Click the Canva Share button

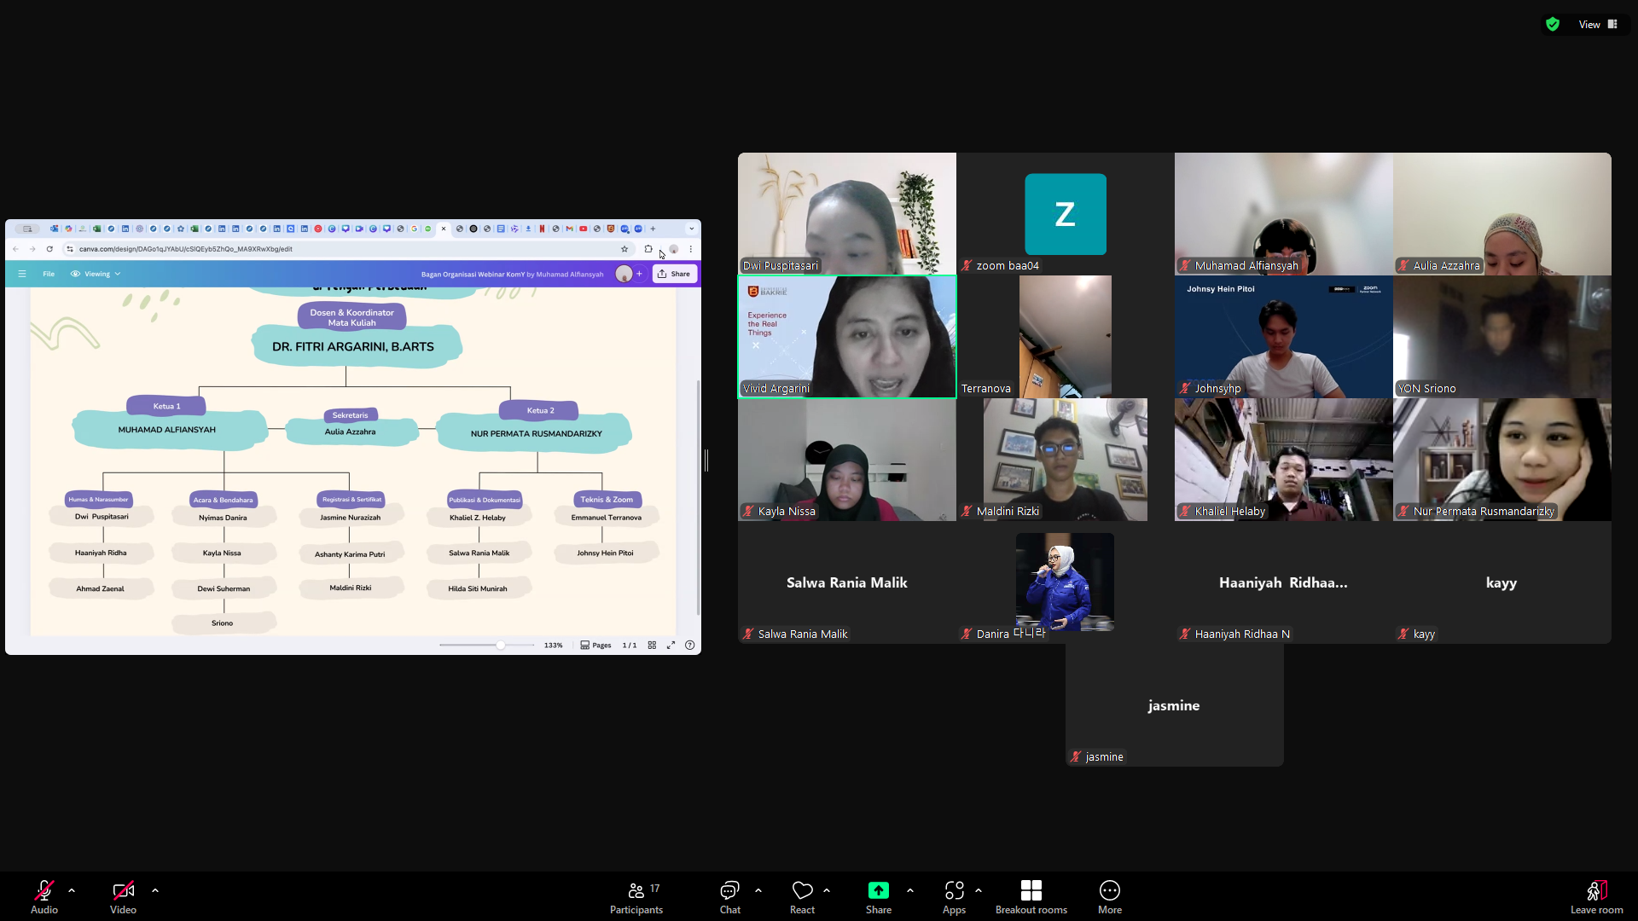tap(675, 274)
